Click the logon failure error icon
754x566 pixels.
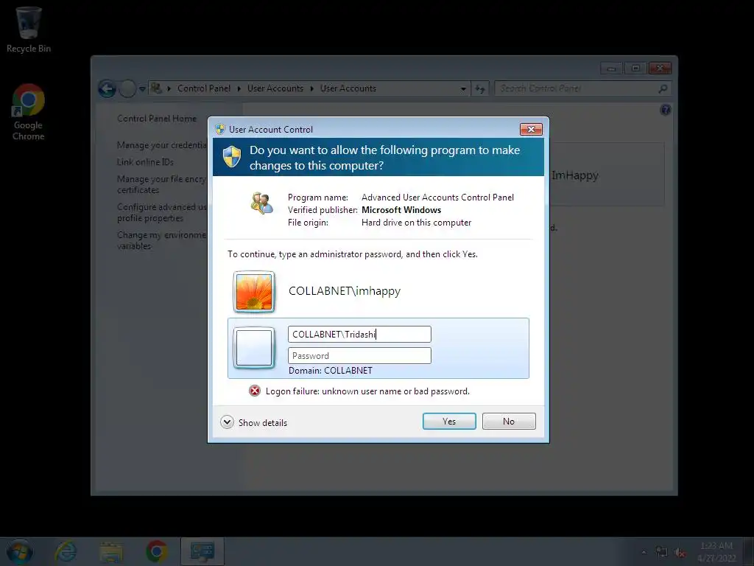pyautogui.click(x=254, y=391)
